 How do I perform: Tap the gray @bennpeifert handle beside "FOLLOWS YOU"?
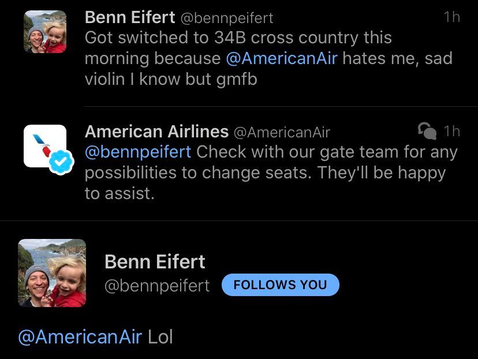coord(157,285)
